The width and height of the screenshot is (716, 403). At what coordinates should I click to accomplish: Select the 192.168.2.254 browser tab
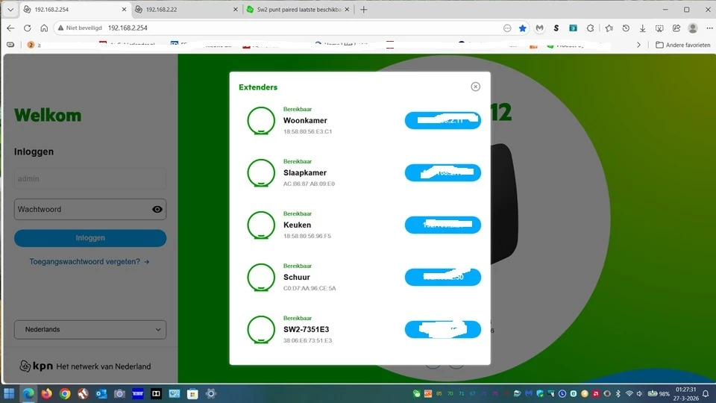(75, 10)
